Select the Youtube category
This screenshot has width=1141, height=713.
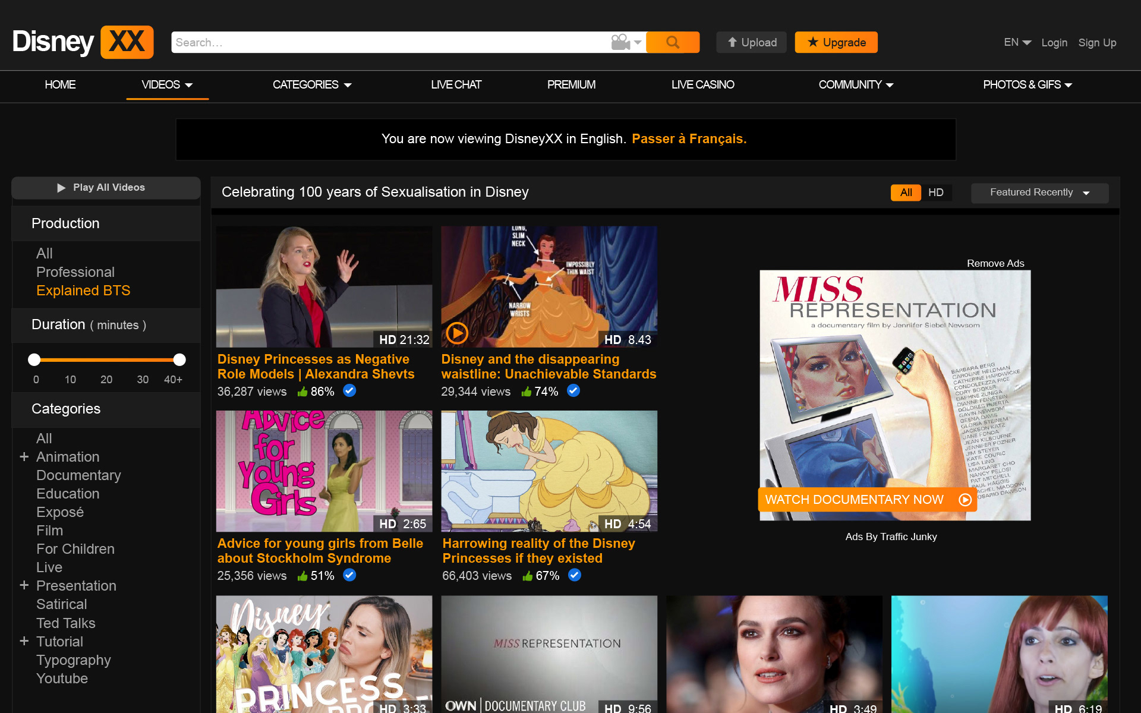[x=62, y=679]
